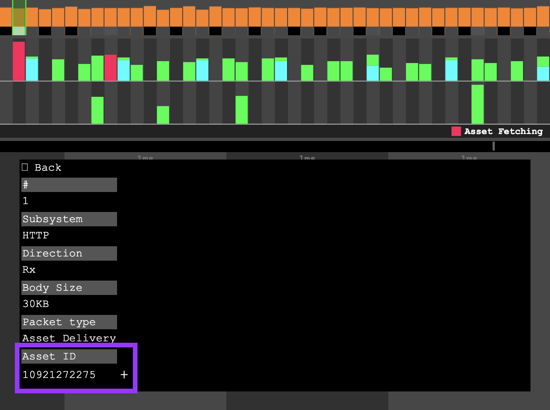Click the shorter red bar in the upper graph

[x=111, y=68]
